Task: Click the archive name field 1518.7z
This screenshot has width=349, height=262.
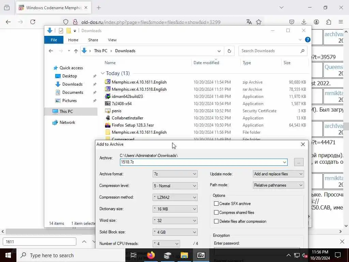Action: (203, 162)
